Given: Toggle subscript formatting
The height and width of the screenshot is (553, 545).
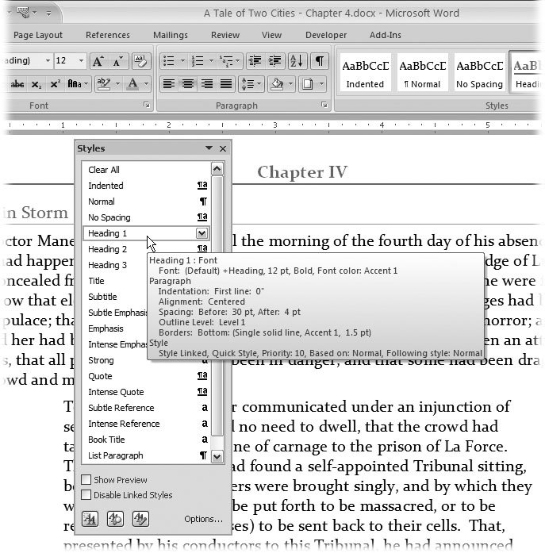Looking at the screenshot, I should point(36,84).
